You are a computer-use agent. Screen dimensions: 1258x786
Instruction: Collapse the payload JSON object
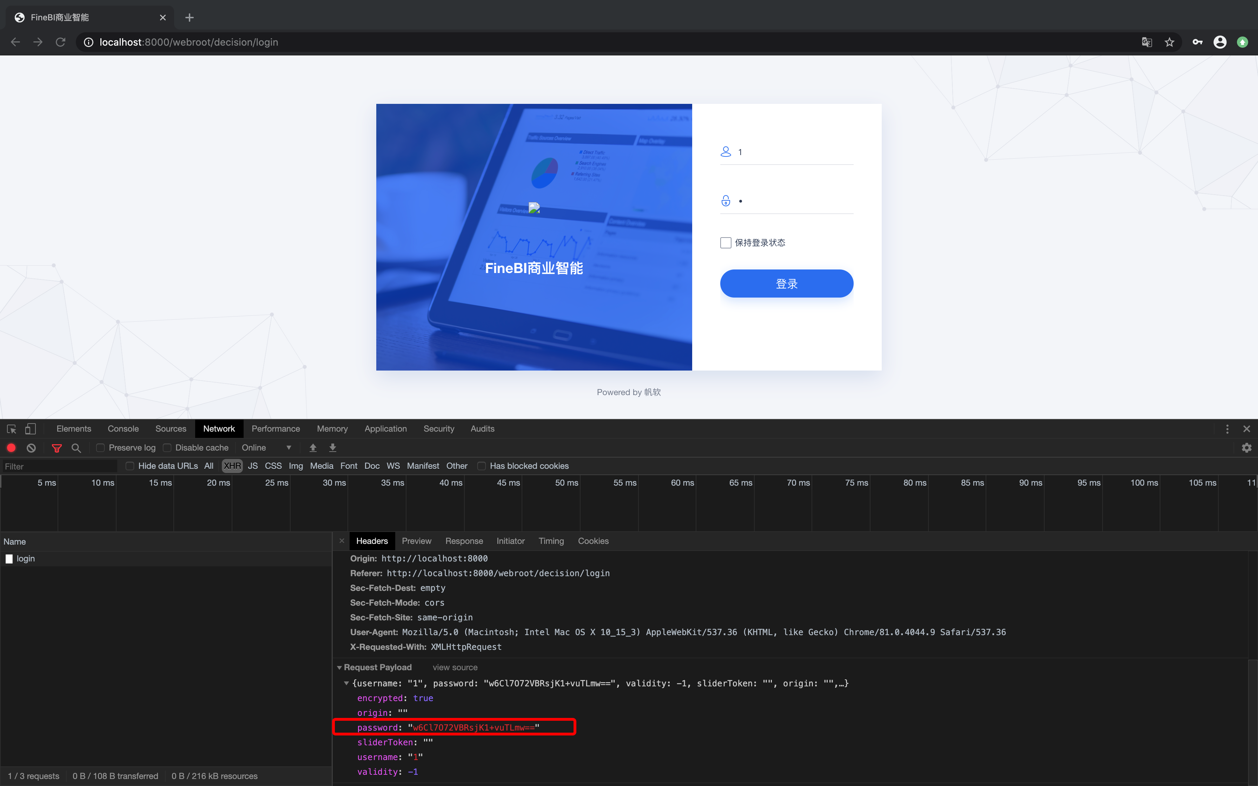pyautogui.click(x=346, y=684)
